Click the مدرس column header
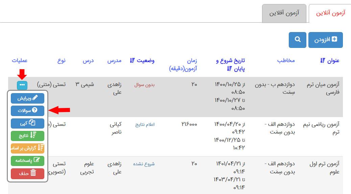This screenshot has height=194, width=351. coord(114,61)
